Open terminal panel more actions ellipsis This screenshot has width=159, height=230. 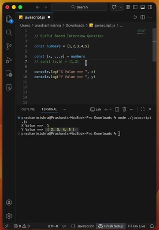132,109
